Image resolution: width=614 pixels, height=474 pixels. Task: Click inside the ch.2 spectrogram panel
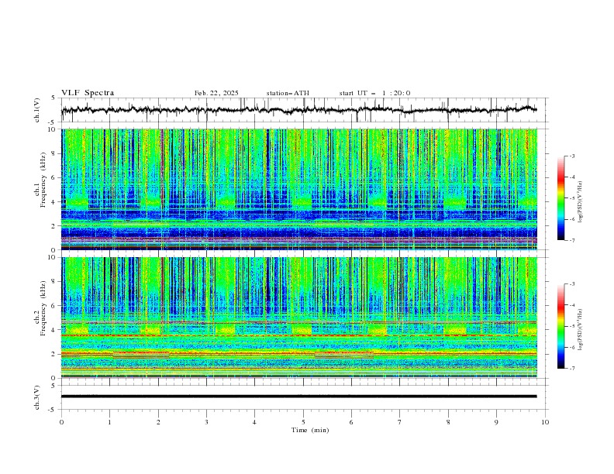click(x=299, y=318)
